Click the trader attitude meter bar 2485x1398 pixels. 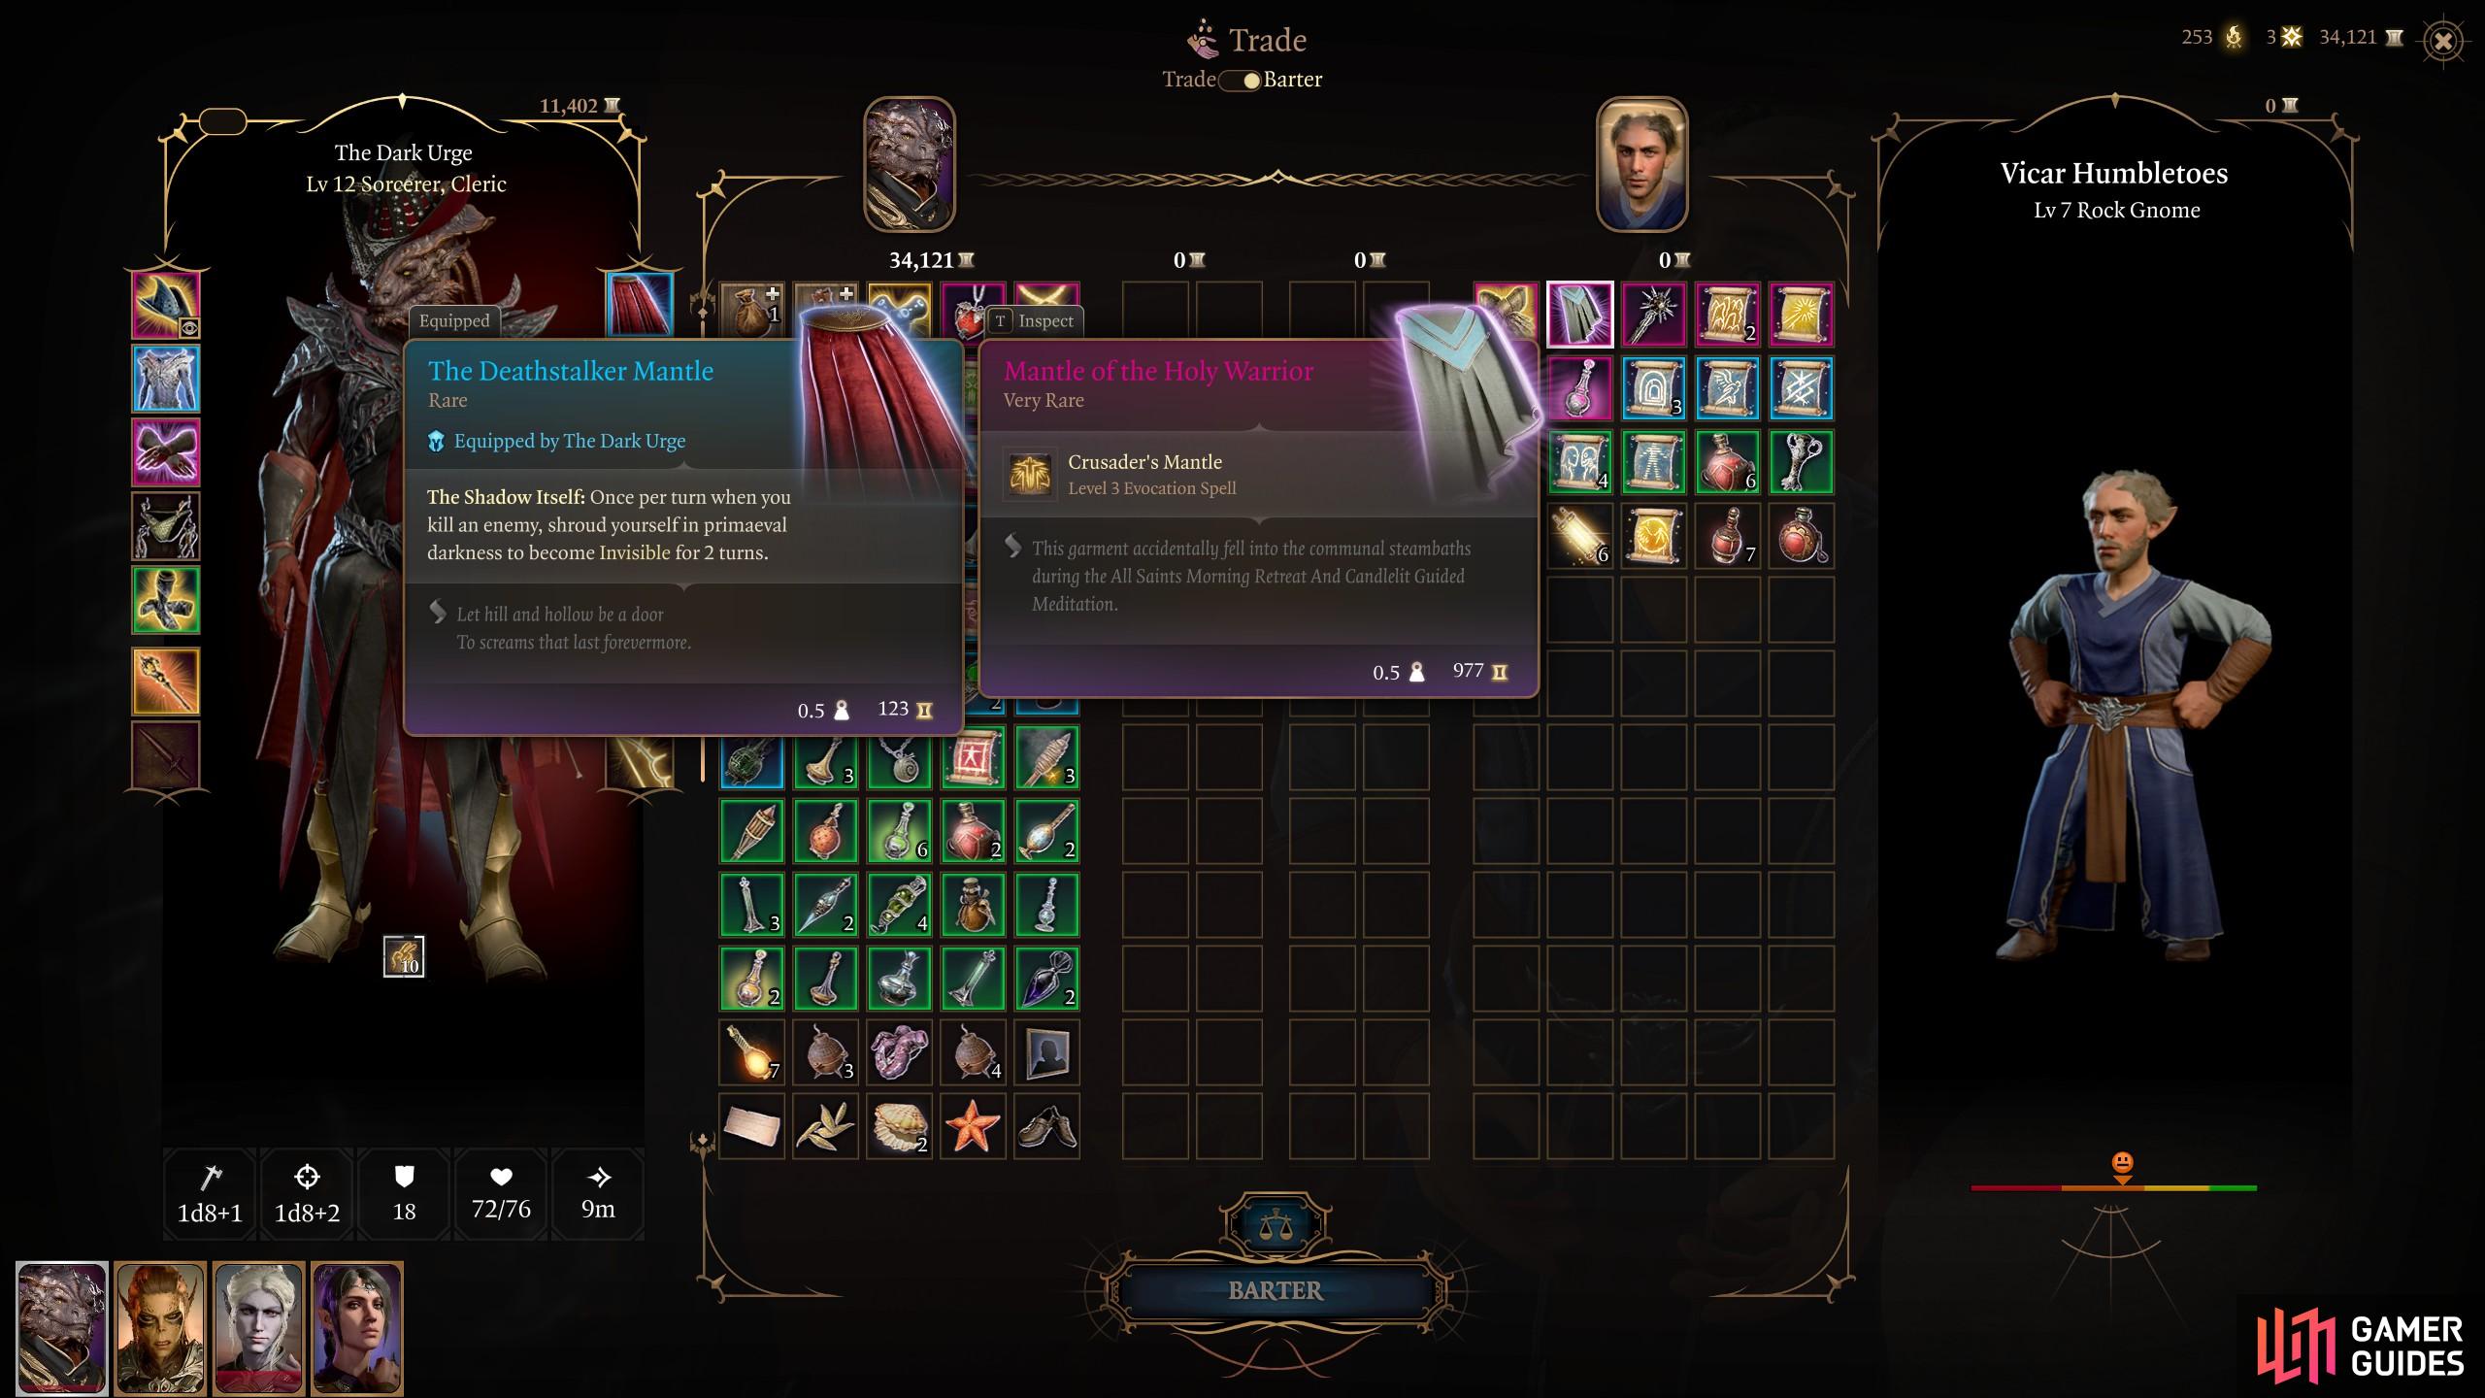(2113, 1187)
